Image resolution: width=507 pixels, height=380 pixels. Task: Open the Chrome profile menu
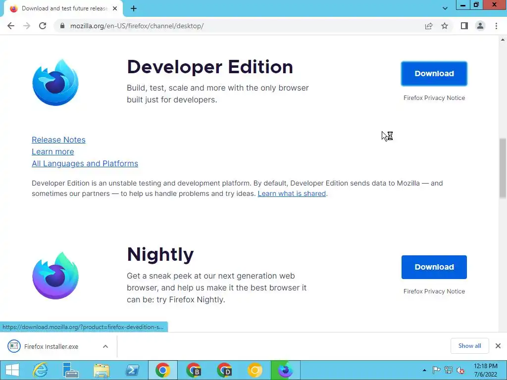pos(480,26)
